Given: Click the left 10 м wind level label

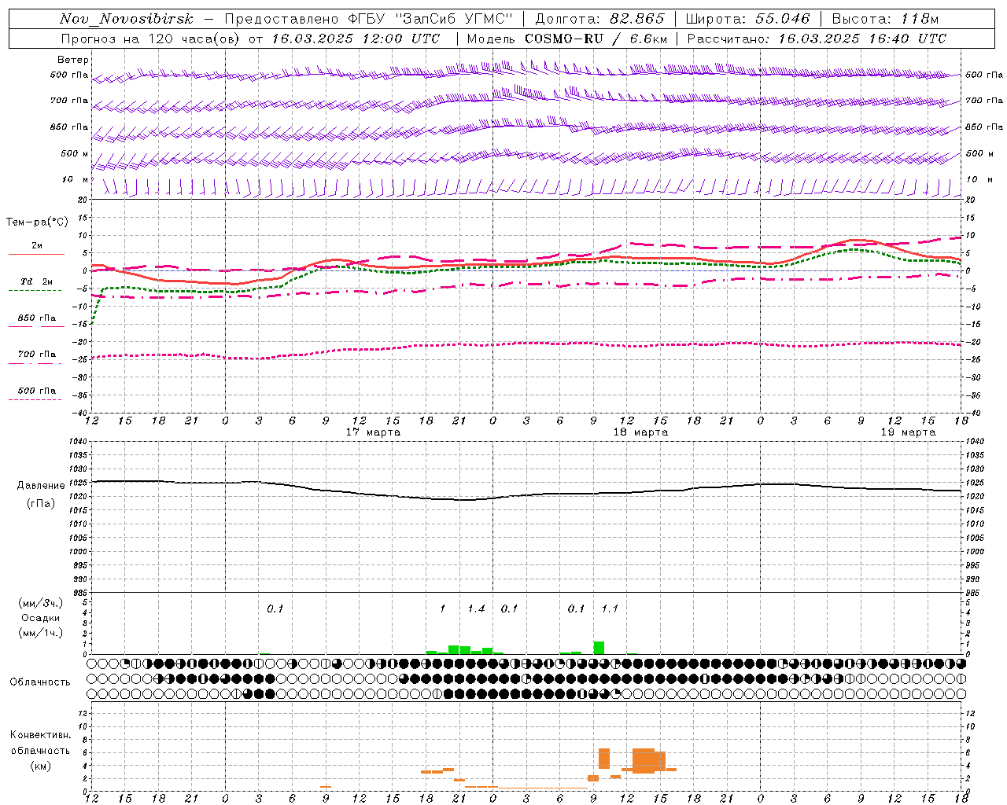Looking at the screenshot, I should 75,179.
